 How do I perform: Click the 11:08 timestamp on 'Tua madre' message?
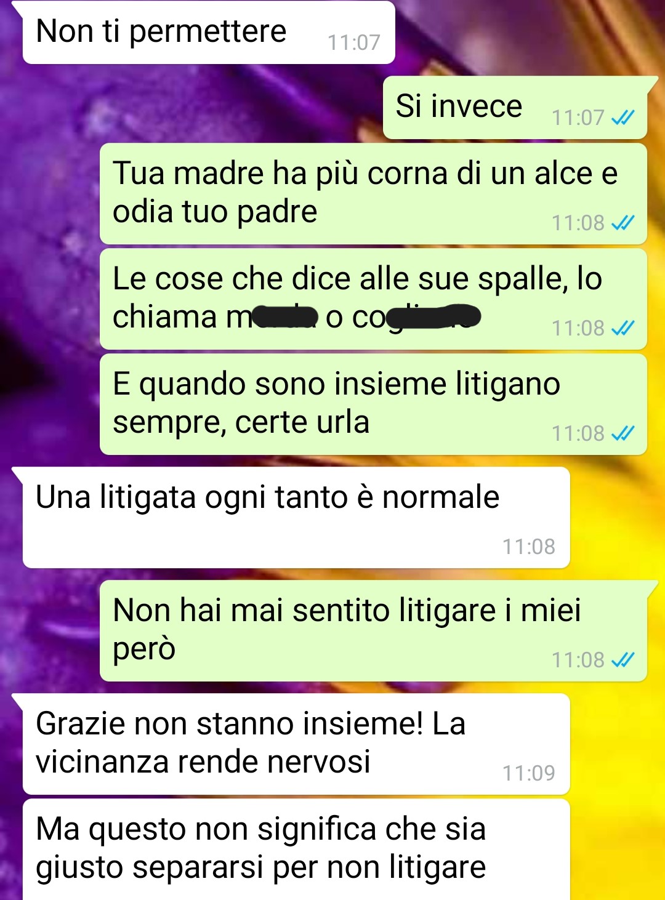click(x=578, y=223)
